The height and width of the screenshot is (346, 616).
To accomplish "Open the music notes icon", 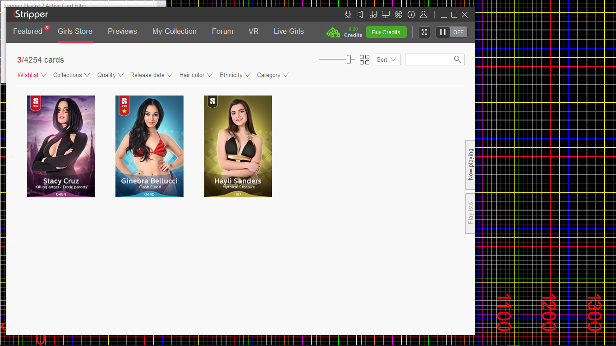I will (373, 14).
